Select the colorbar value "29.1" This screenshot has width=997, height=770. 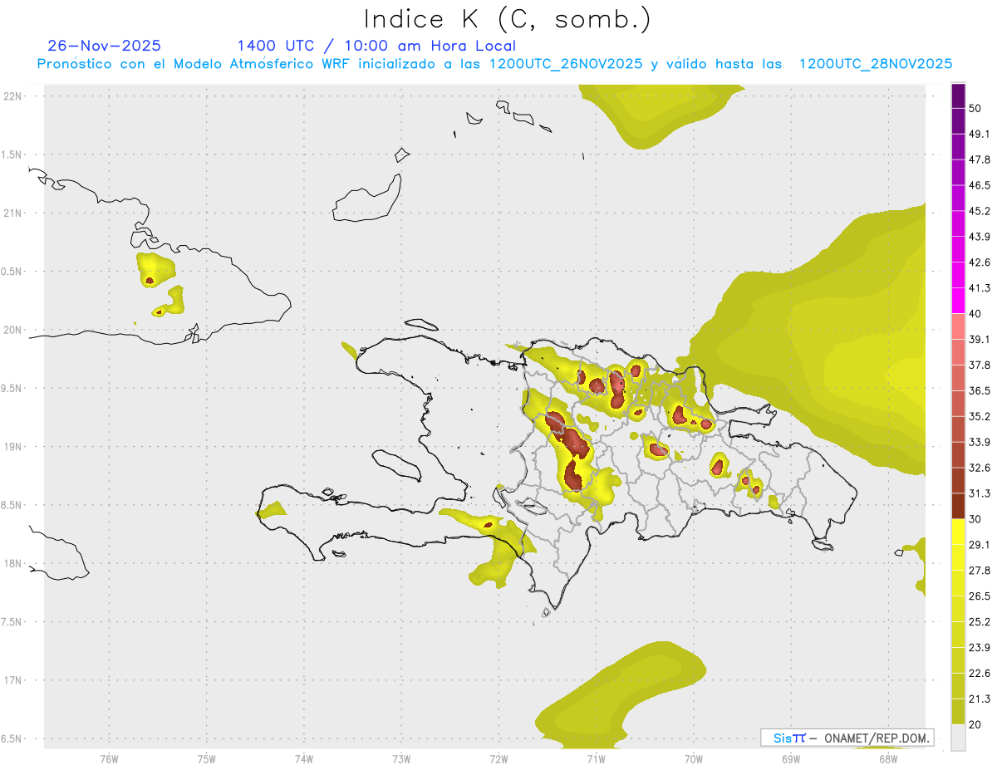pyautogui.click(x=980, y=545)
